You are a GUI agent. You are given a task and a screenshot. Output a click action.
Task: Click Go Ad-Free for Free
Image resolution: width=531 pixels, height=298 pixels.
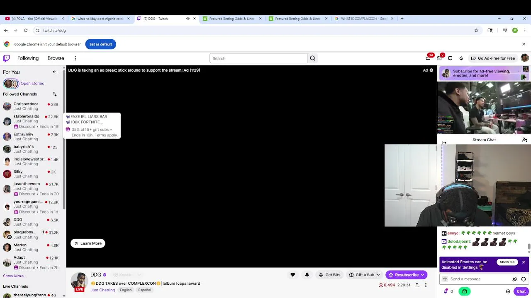(x=492, y=58)
